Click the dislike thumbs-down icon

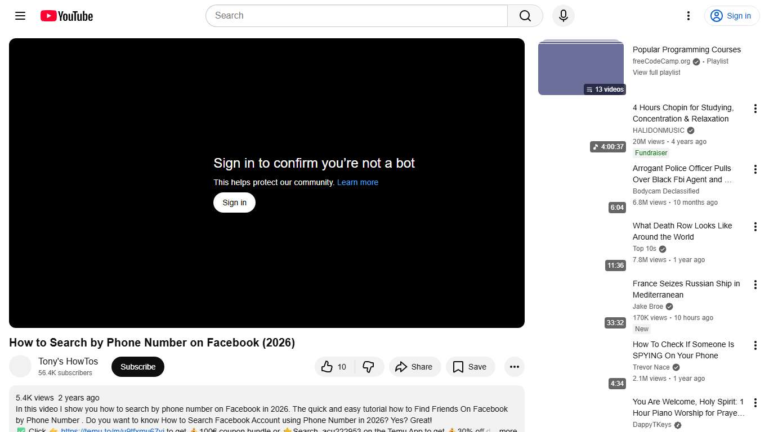[x=369, y=366]
